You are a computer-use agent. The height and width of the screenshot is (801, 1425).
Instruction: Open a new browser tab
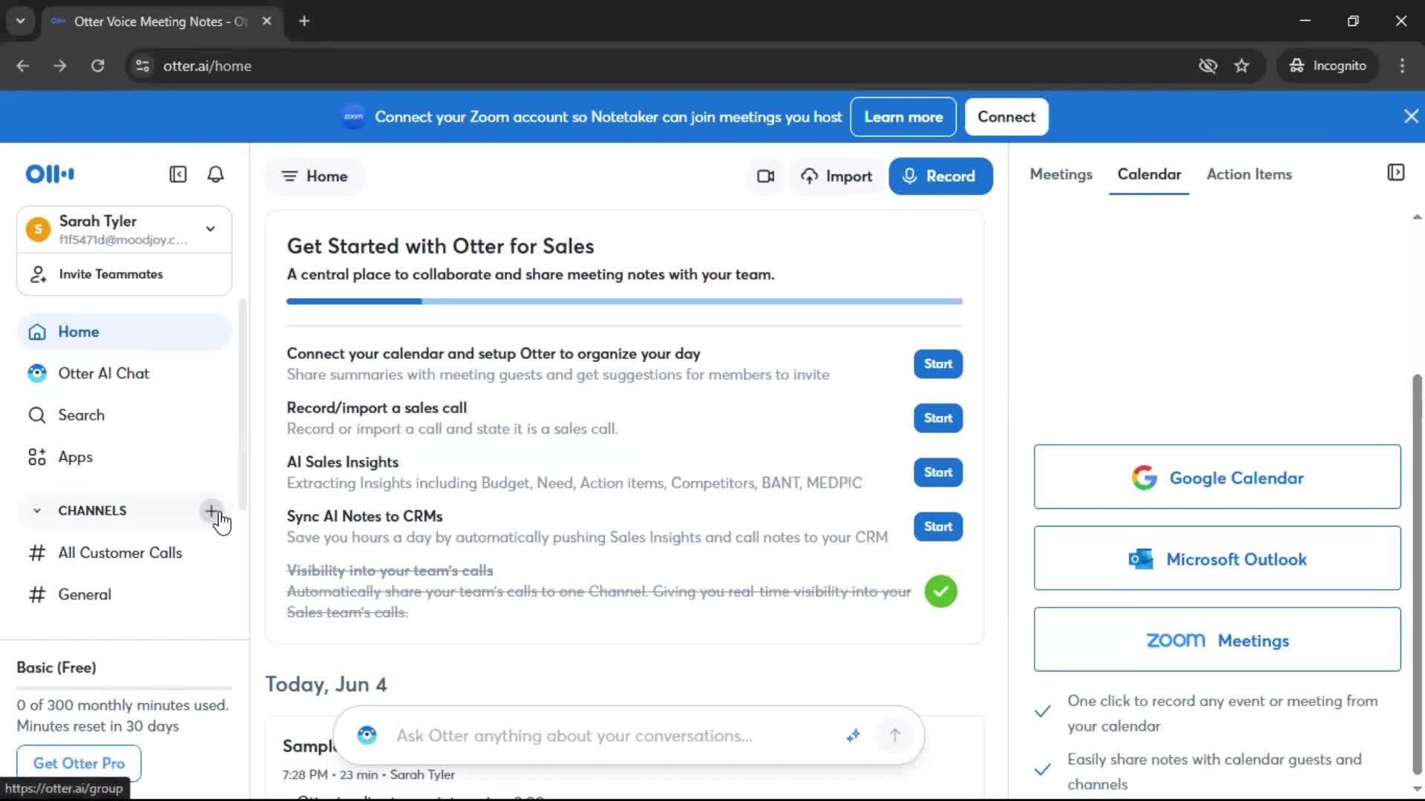tap(304, 21)
